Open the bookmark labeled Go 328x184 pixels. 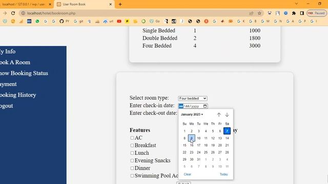(155, 21)
